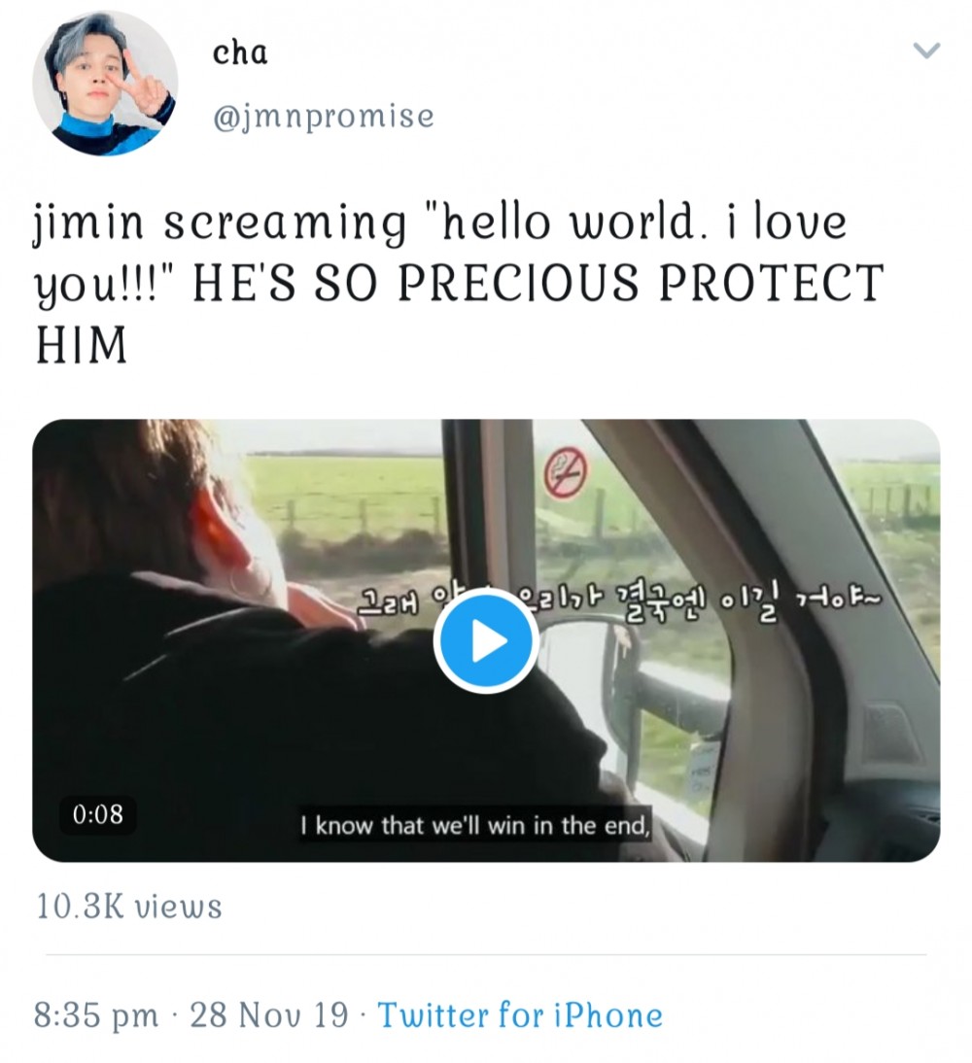This screenshot has width=972, height=1063.
Task: Click the no-smoking sign in the video
Action: pos(565,473)
